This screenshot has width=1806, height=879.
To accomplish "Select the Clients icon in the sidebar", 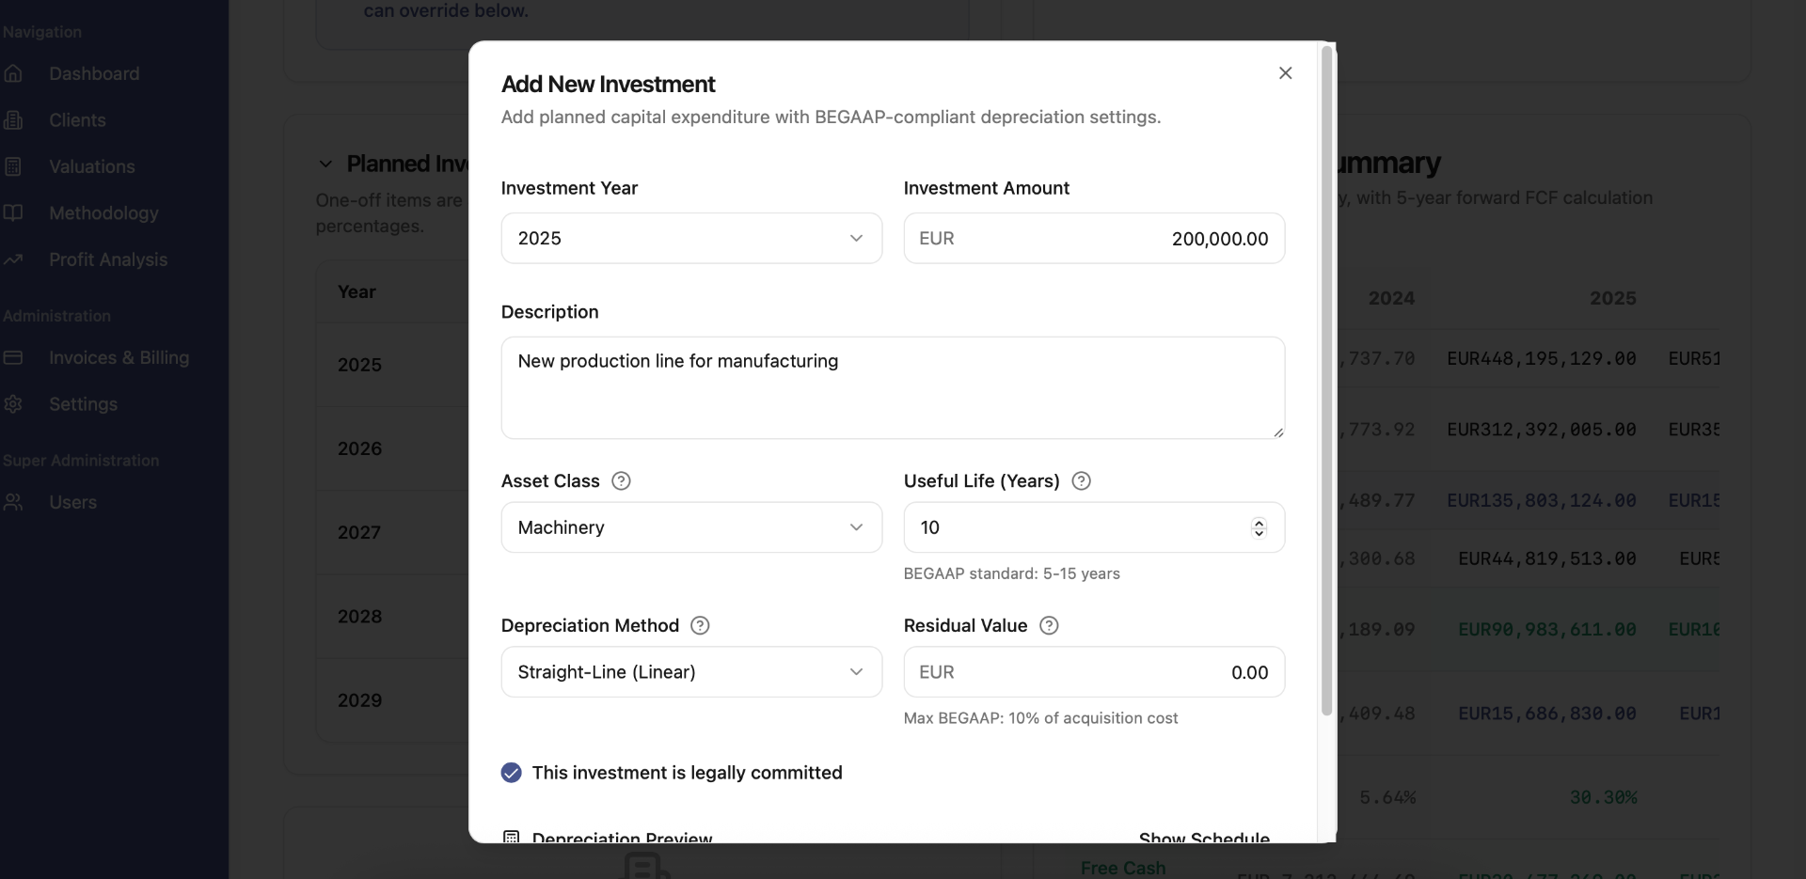I will (14, 120).
